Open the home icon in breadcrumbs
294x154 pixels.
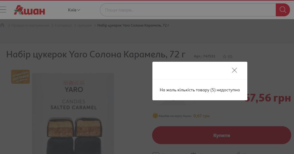coord(2,25)
